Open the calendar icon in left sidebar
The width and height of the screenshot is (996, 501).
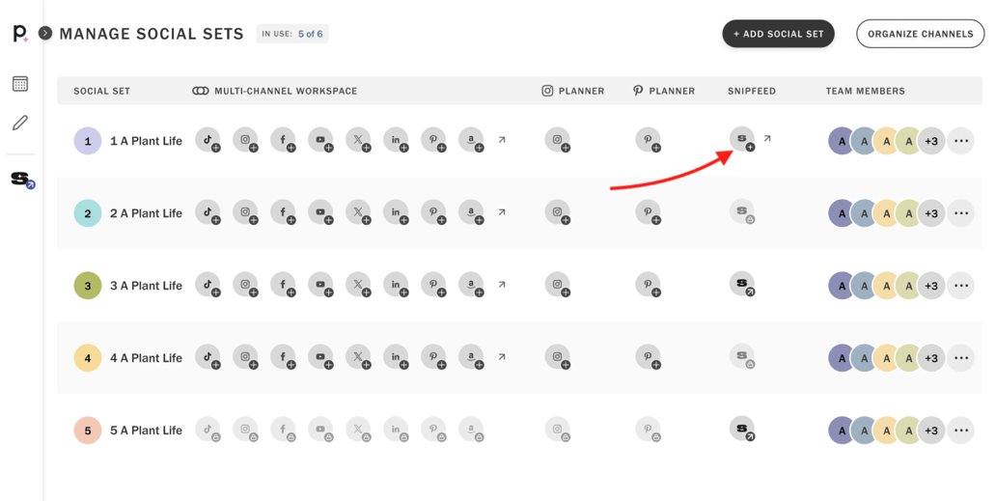(20, 84)
